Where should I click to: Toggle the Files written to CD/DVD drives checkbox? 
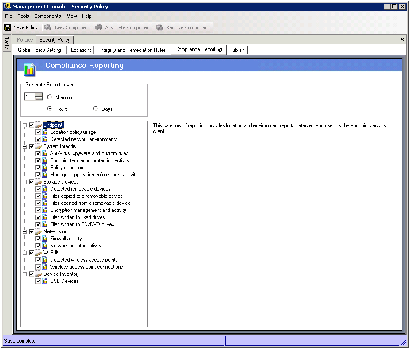pyautogui.click(x=38, y=224)
